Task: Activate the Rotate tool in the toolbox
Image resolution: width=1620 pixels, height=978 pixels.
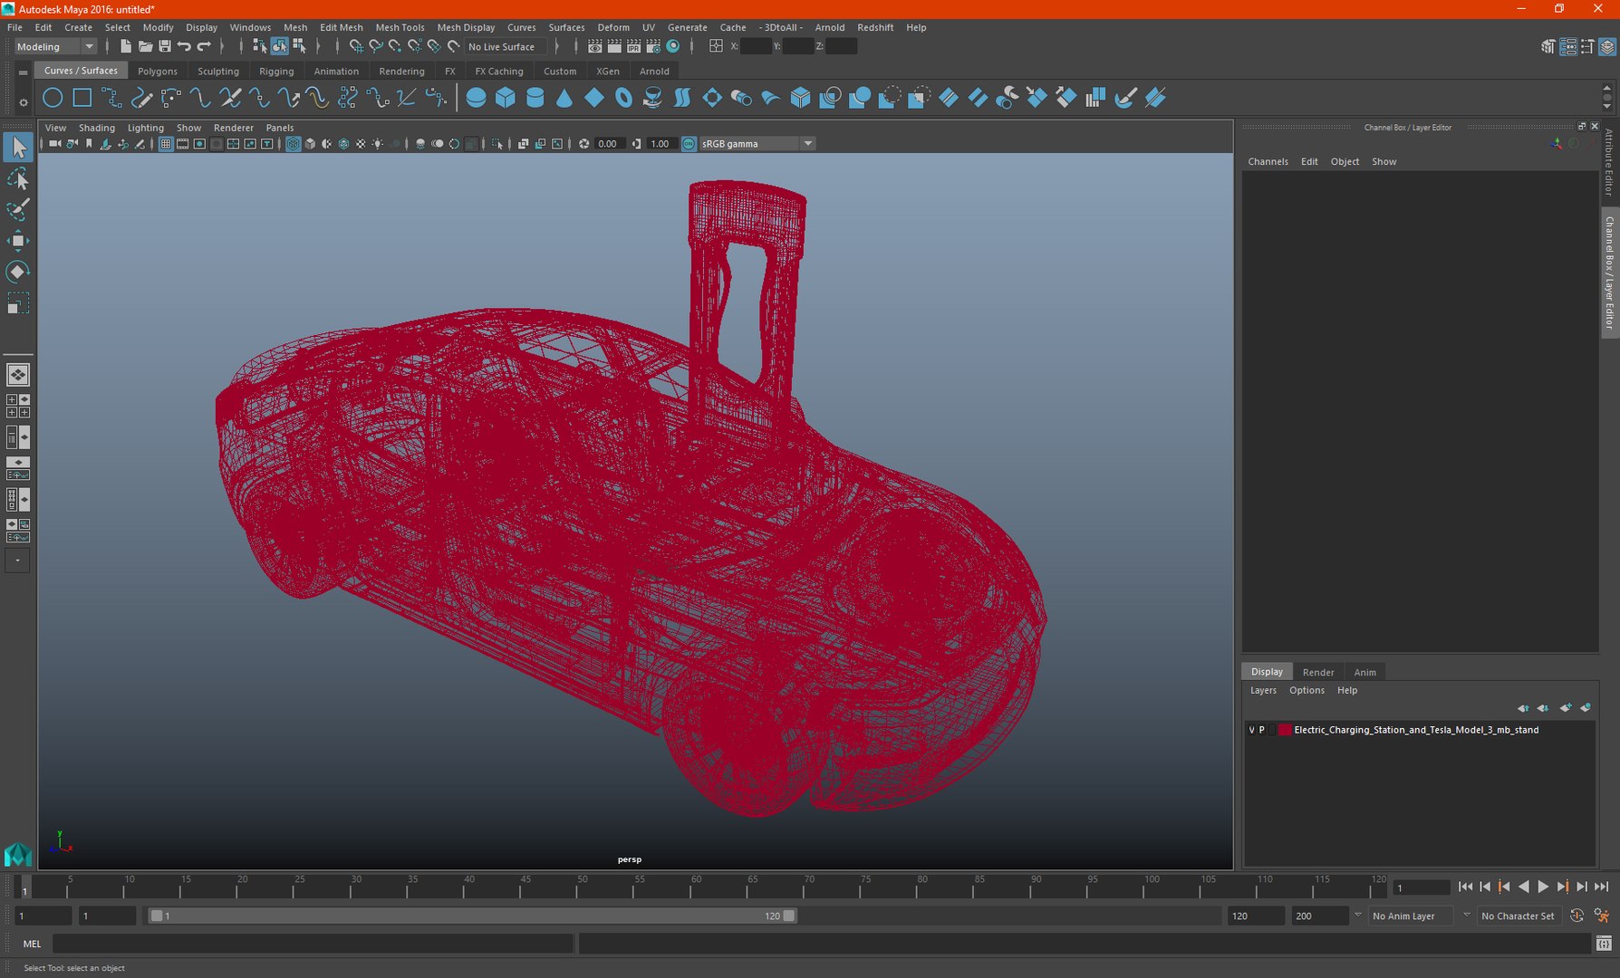Action: point(17,272)
